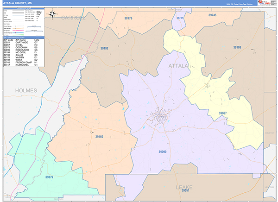Screen dimensions: 278x202
Task: Select the 39079 ZIP label
Action: tap(49, 177)
